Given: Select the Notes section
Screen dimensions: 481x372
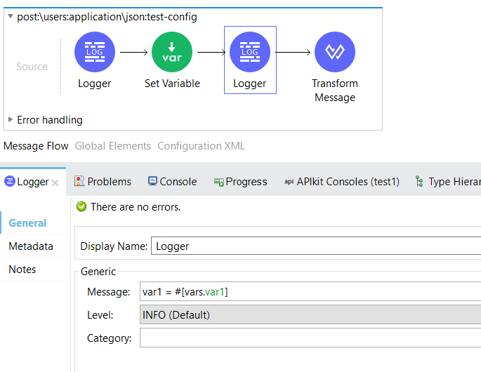Looking at the screenshot, I should (22, 270).
